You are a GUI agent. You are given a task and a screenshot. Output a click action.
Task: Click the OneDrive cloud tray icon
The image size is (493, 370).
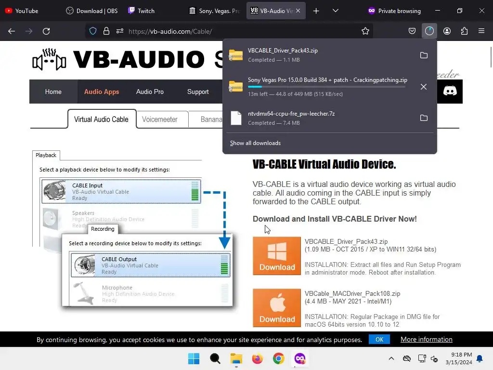(407, 358)
